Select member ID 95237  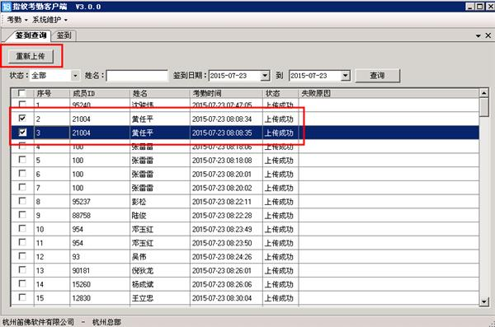pyautogui.click(x=81, y=202)
